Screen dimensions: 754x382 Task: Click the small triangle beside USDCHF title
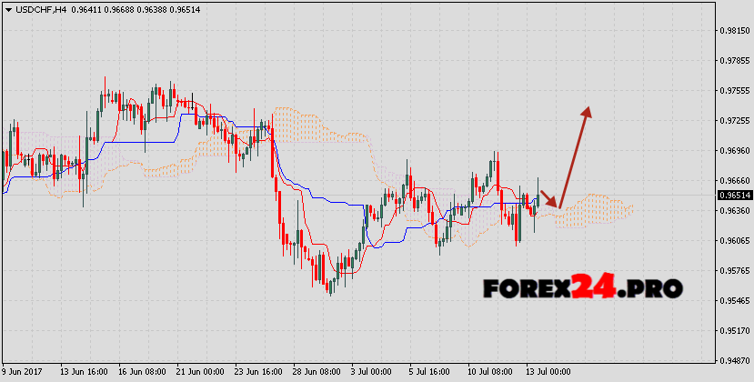point(7,9)
